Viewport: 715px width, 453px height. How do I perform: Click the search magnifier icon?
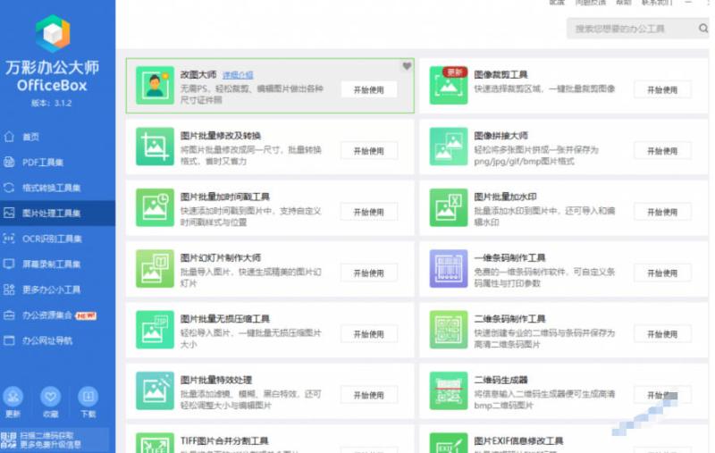(x=703, y=29)
